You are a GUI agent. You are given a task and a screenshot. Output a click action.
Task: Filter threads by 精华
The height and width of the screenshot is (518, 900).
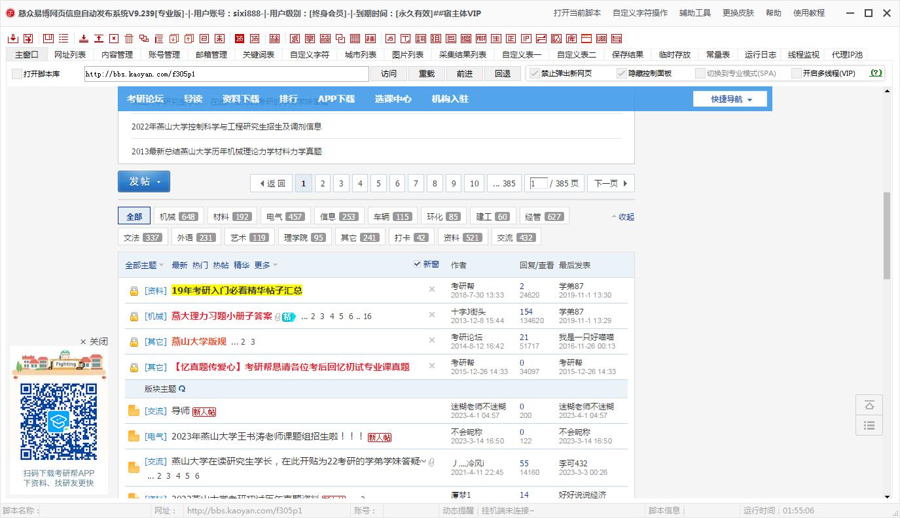point(242,265)
